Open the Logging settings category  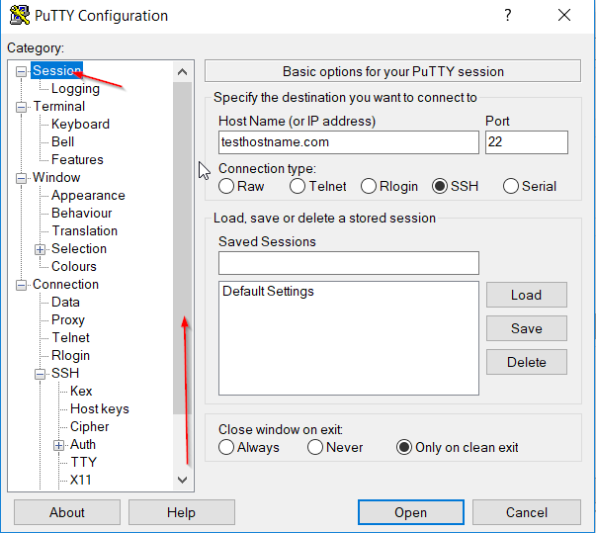pyautogui.click(x=75, y=89)
